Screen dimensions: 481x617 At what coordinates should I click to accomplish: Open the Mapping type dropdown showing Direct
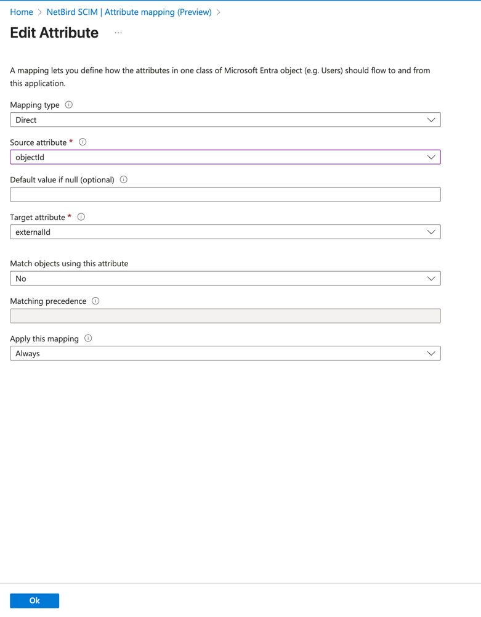431,120
